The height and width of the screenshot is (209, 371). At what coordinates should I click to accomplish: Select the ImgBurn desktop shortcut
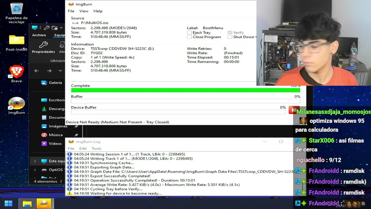point(17,106)
